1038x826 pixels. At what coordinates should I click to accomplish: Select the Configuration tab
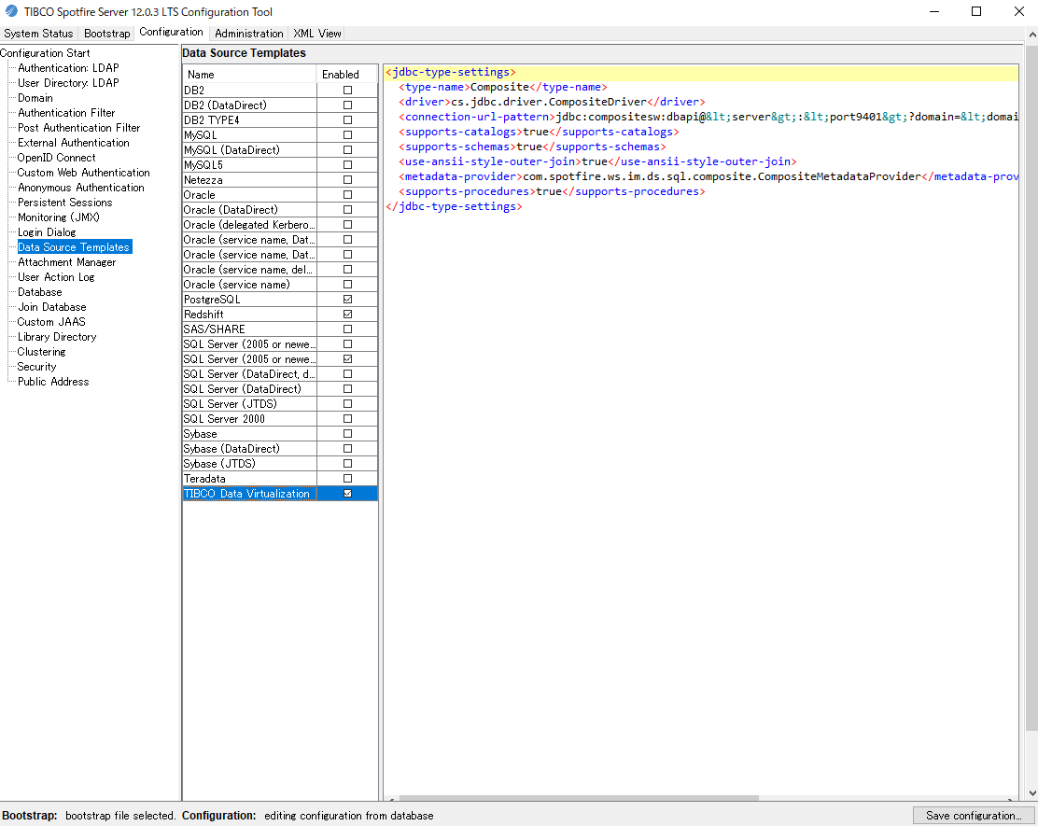[171, 33]
